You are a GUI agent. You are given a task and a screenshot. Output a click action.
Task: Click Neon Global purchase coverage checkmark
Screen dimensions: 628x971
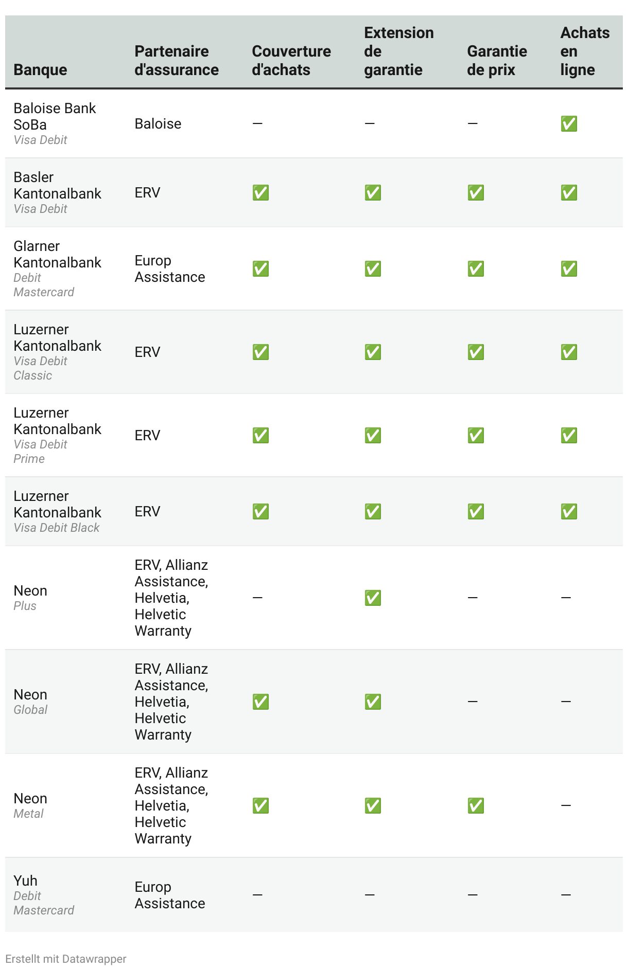click(x=260, y=702)
